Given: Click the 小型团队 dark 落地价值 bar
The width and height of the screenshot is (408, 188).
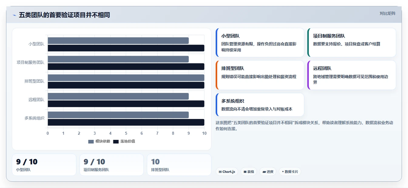Looking at the screenshot, I should (x=126, y=48).
